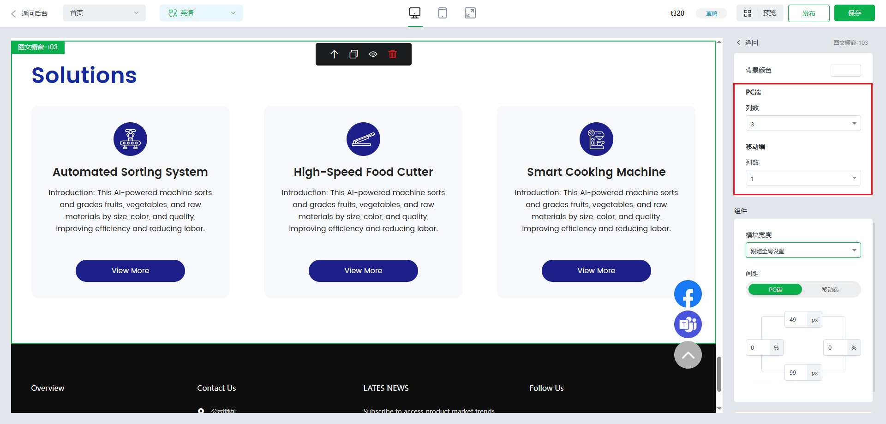Open the PC端 列数 dropdown
Screen dimensions: 886x424
click(803, 124)
